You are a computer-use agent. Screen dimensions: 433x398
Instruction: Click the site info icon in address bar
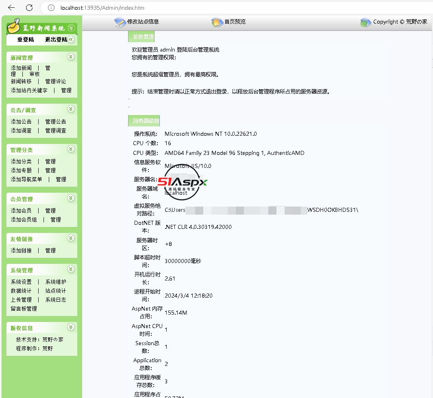pos(51,8)
